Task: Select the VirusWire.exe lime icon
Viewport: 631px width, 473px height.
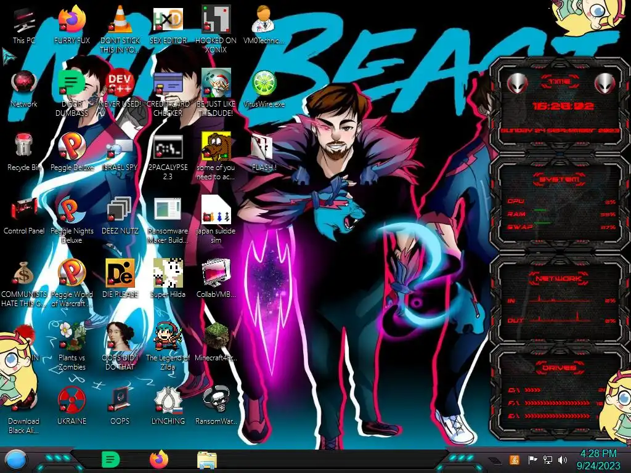Action: [x=264, y=89]
